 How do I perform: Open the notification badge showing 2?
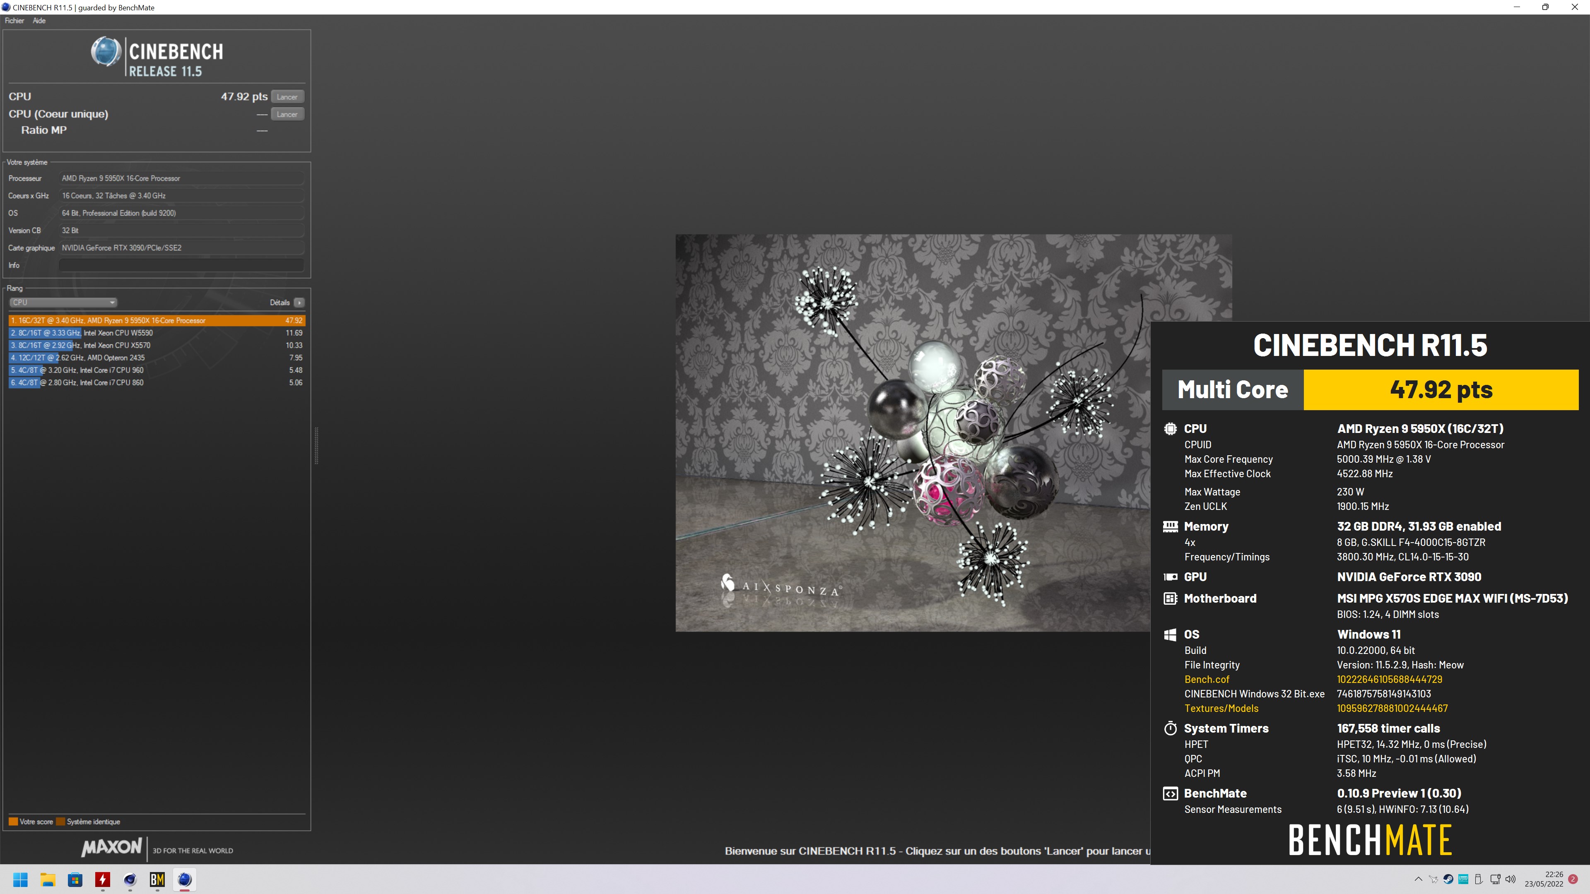pos(1573,879)
